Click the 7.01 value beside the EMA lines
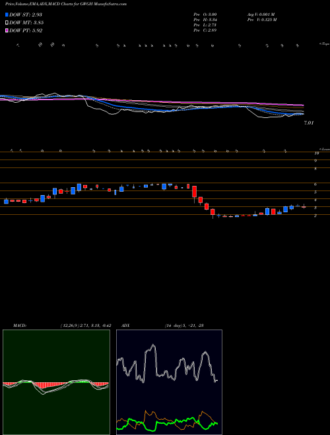330x435 pixels. coord(309,123)
